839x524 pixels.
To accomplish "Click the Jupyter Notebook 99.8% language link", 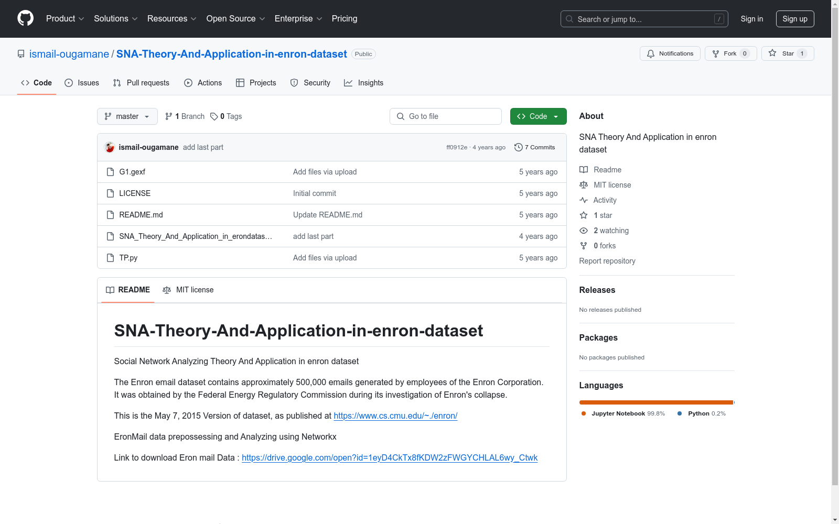I will click(x=623, y=413).
